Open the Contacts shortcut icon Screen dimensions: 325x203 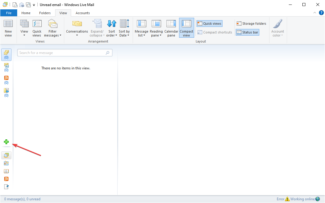click(x=6, y=171)
